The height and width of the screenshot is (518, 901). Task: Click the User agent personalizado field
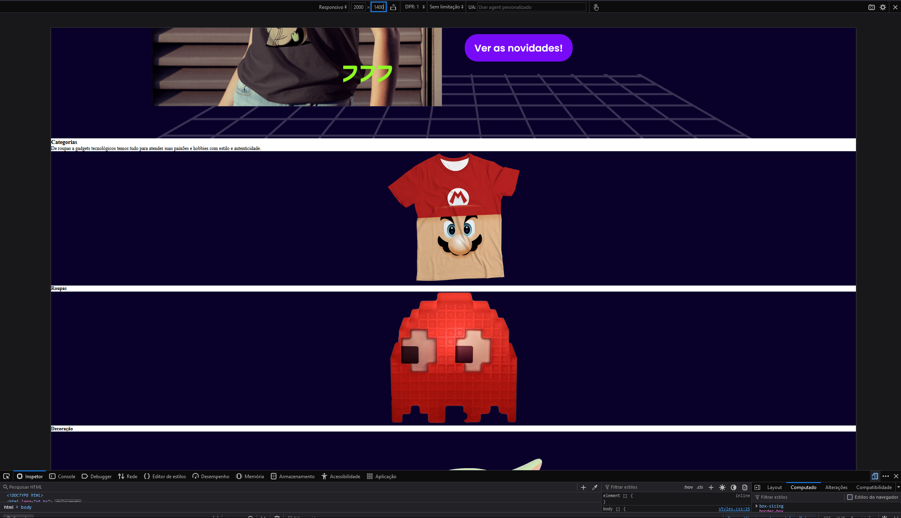click(x=532, y=7)
